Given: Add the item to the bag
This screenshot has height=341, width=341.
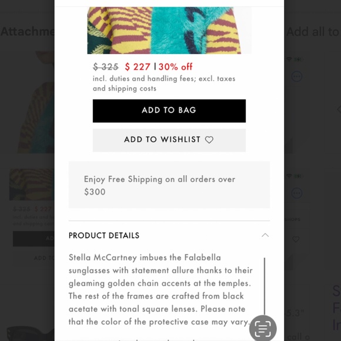Looking at the screenshot, I should 169,111.
